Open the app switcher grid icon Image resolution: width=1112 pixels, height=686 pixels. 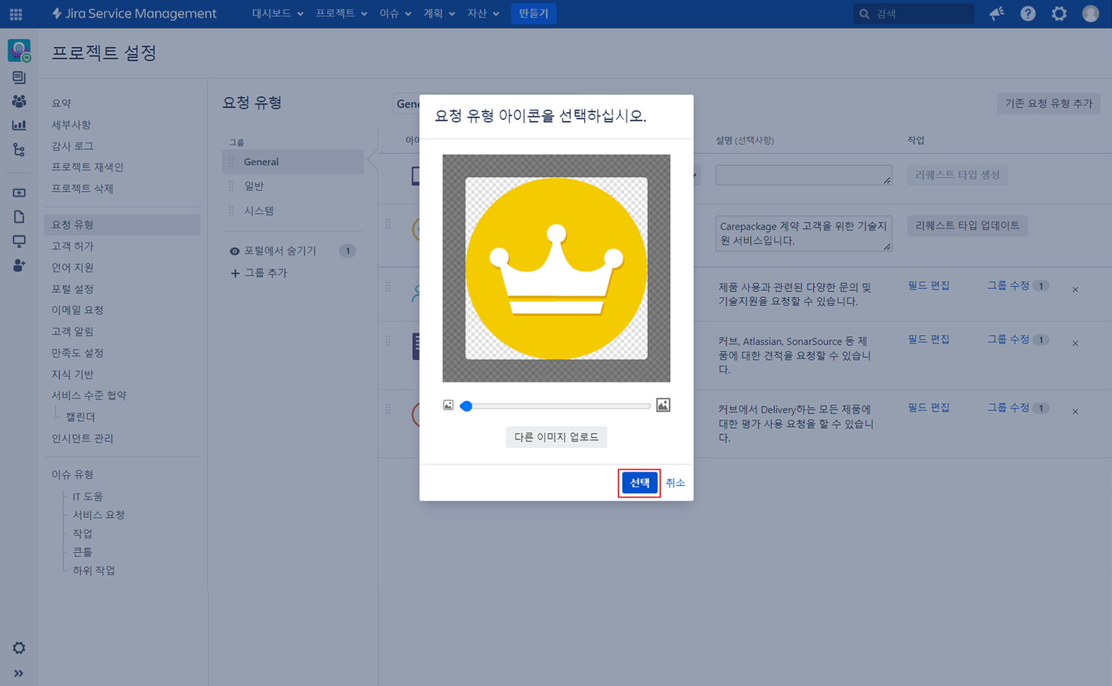coord(16,13)
